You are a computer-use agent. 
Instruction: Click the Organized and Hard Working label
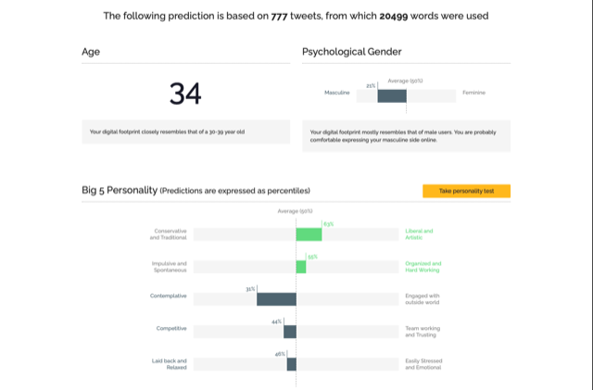(x=423, y=267)
